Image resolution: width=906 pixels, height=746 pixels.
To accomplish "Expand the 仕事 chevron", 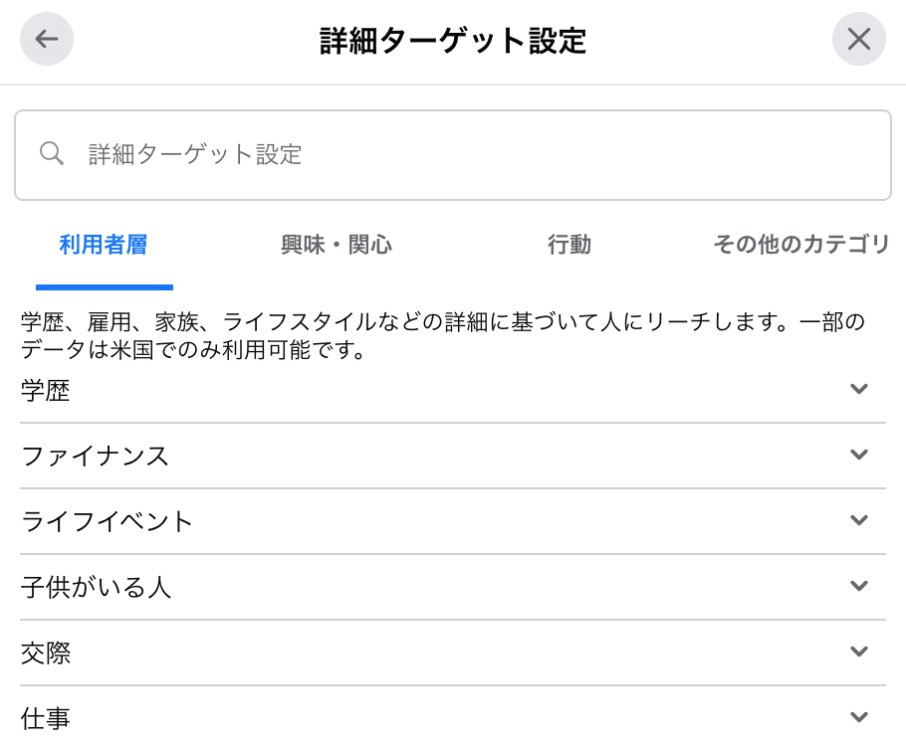I will (859, 717).
